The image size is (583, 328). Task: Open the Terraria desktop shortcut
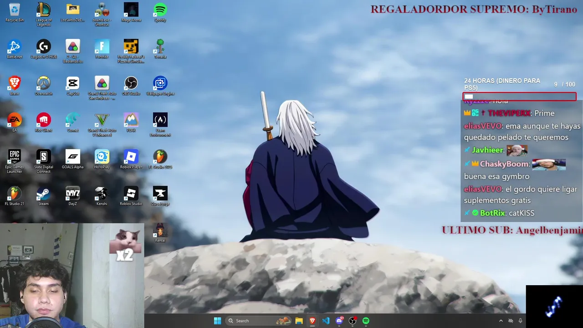point(160,49)
